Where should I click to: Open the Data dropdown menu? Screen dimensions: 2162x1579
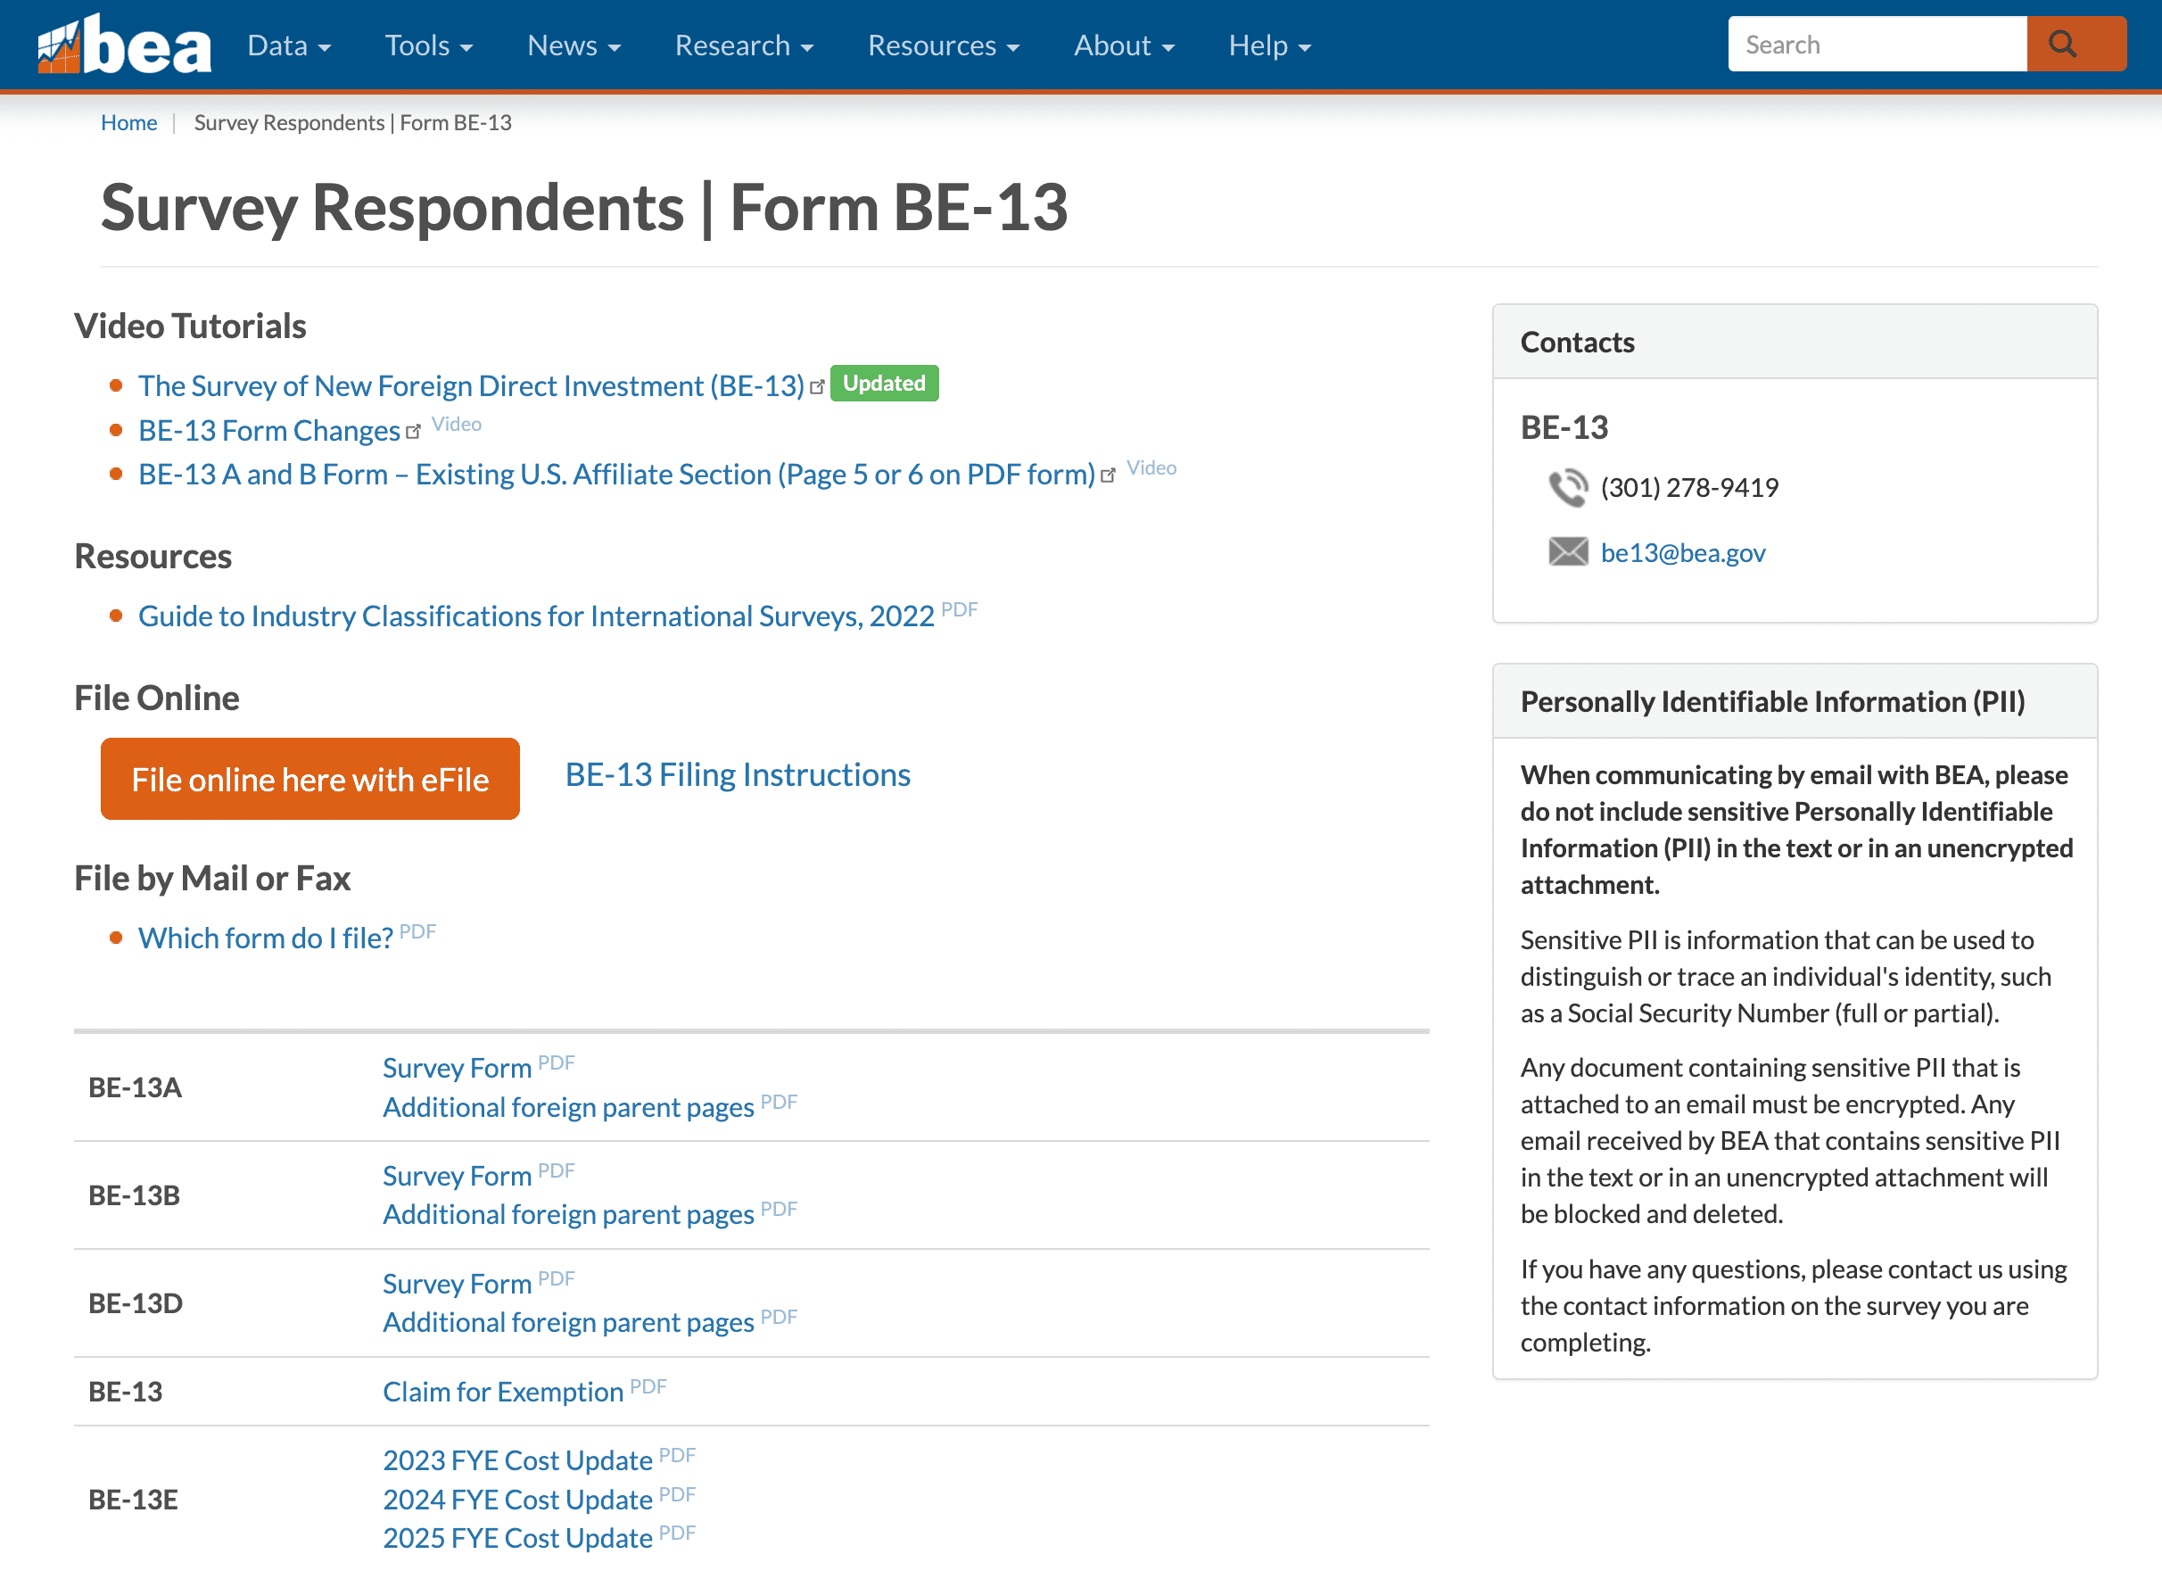click(288, 45)
